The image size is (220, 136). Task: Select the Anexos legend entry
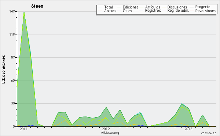(107, 11)
